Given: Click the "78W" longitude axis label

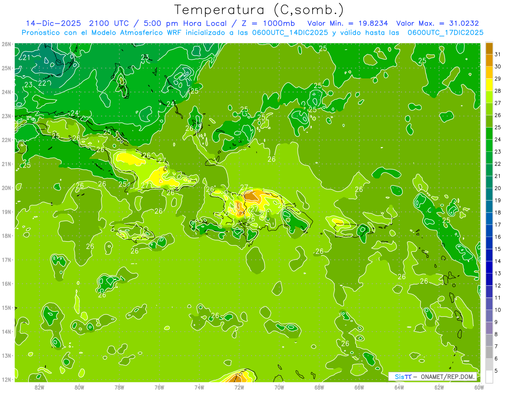Looking at the screenshot, I should (x=119, y=387).
